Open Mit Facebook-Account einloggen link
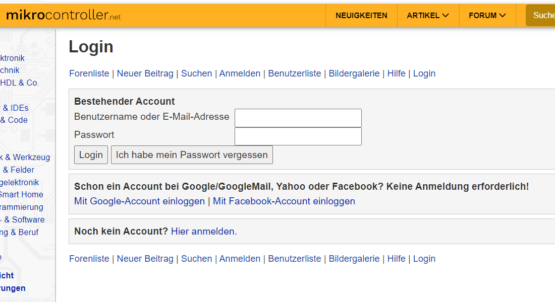Image resolution: width=555 pixels, height=302 pixels. [x=284, y=201]
